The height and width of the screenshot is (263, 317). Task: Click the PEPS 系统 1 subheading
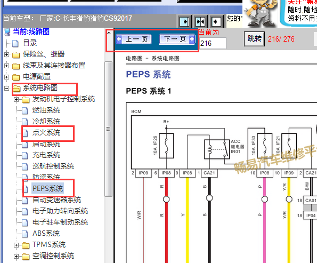click(149, 91)
